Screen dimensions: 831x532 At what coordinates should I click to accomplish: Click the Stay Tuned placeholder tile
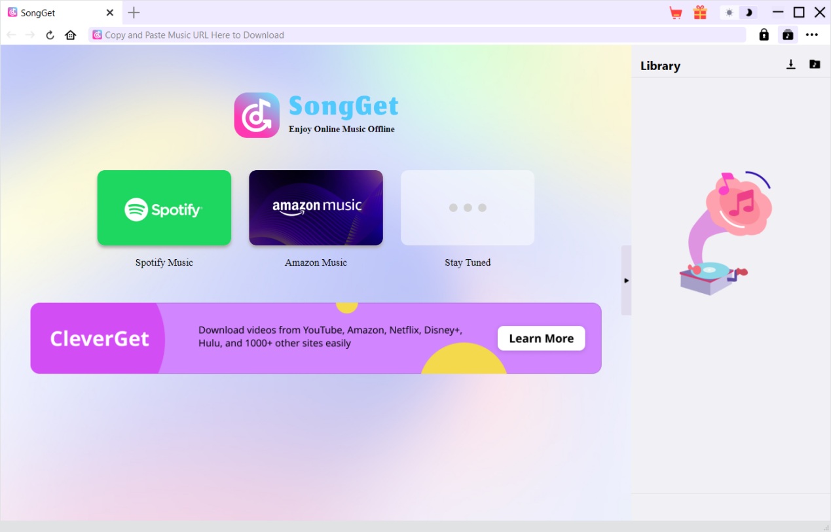pyautogui.click(x=468, y=208)
